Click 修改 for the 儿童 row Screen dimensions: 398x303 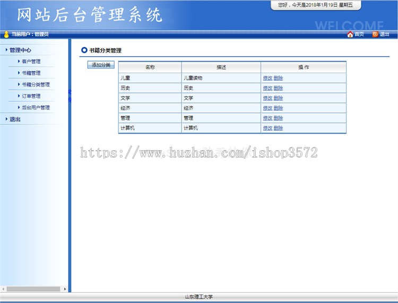(x=267, y=78)
